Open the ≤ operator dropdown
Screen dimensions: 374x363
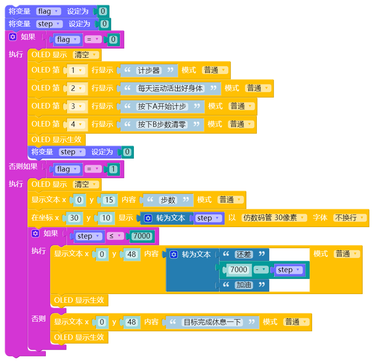click(x=115, y=236)
